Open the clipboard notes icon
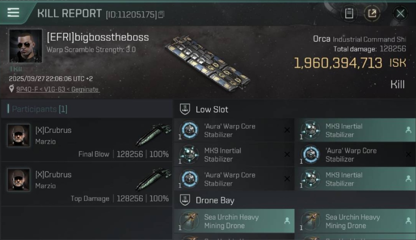Viewport: 416px width, 240px height. tap(349, 13)
